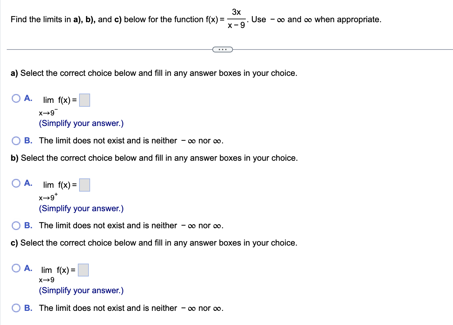Click the lim f(x) expression in part b)
This screenshot has height=325, width=453.
[x=60, y=185]
